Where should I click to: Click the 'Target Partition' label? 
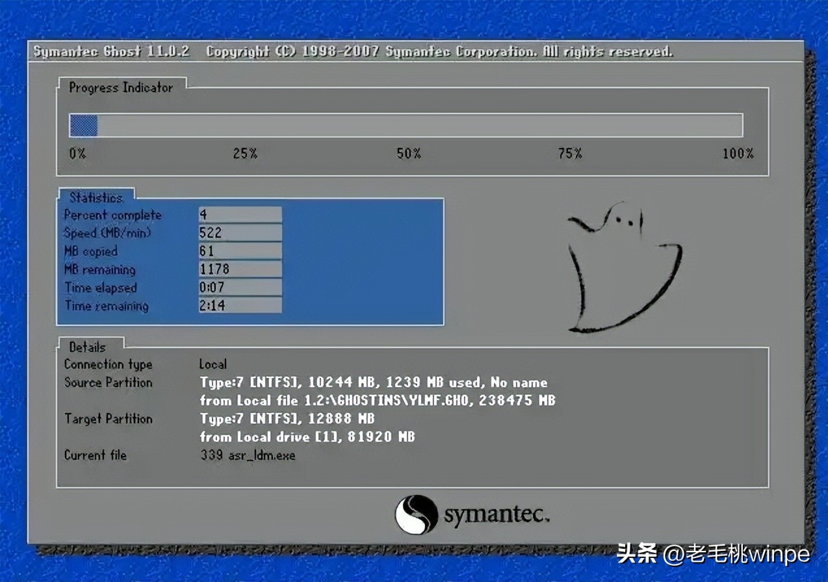pyautogui.click(x=108, y=419)
